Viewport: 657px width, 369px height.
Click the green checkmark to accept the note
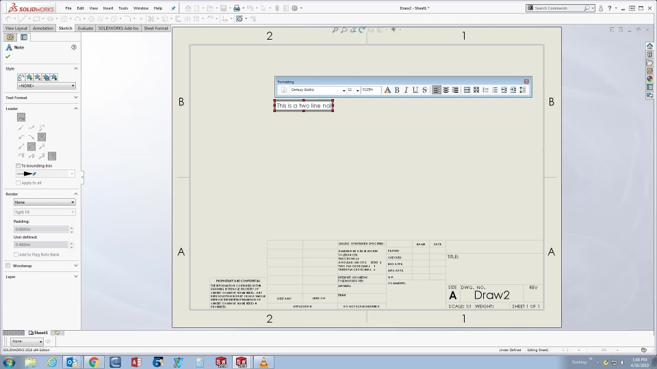coord(8,57)
